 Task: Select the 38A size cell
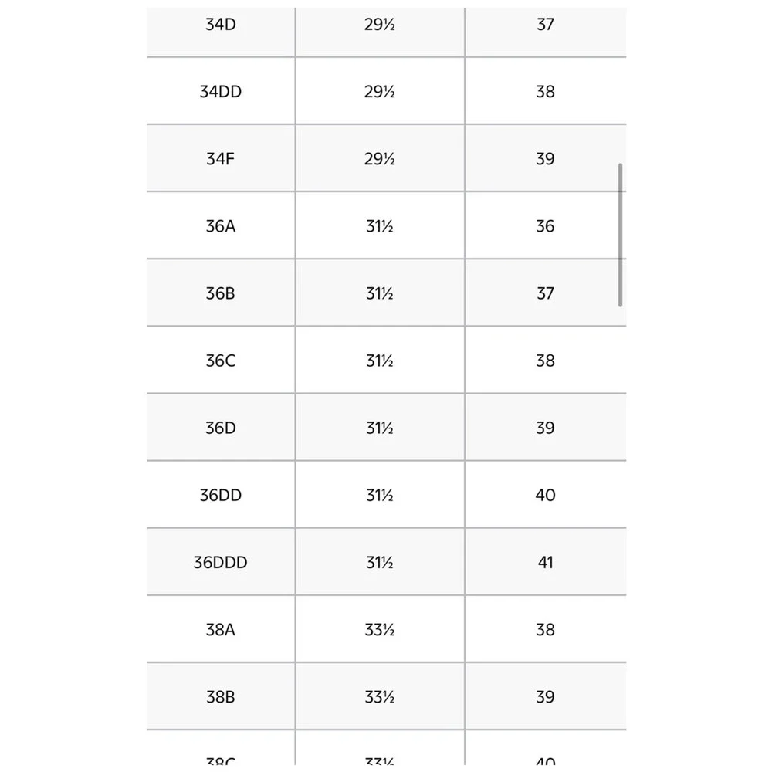(221, 630)
